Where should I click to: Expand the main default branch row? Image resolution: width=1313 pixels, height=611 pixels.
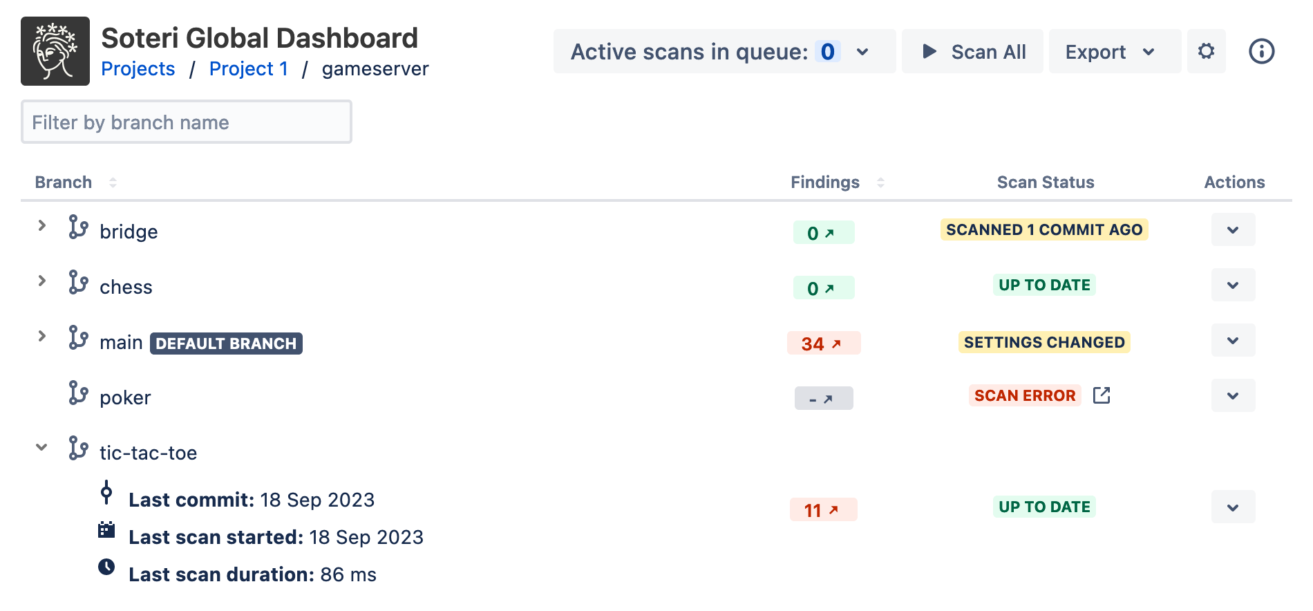pos(42,336)
